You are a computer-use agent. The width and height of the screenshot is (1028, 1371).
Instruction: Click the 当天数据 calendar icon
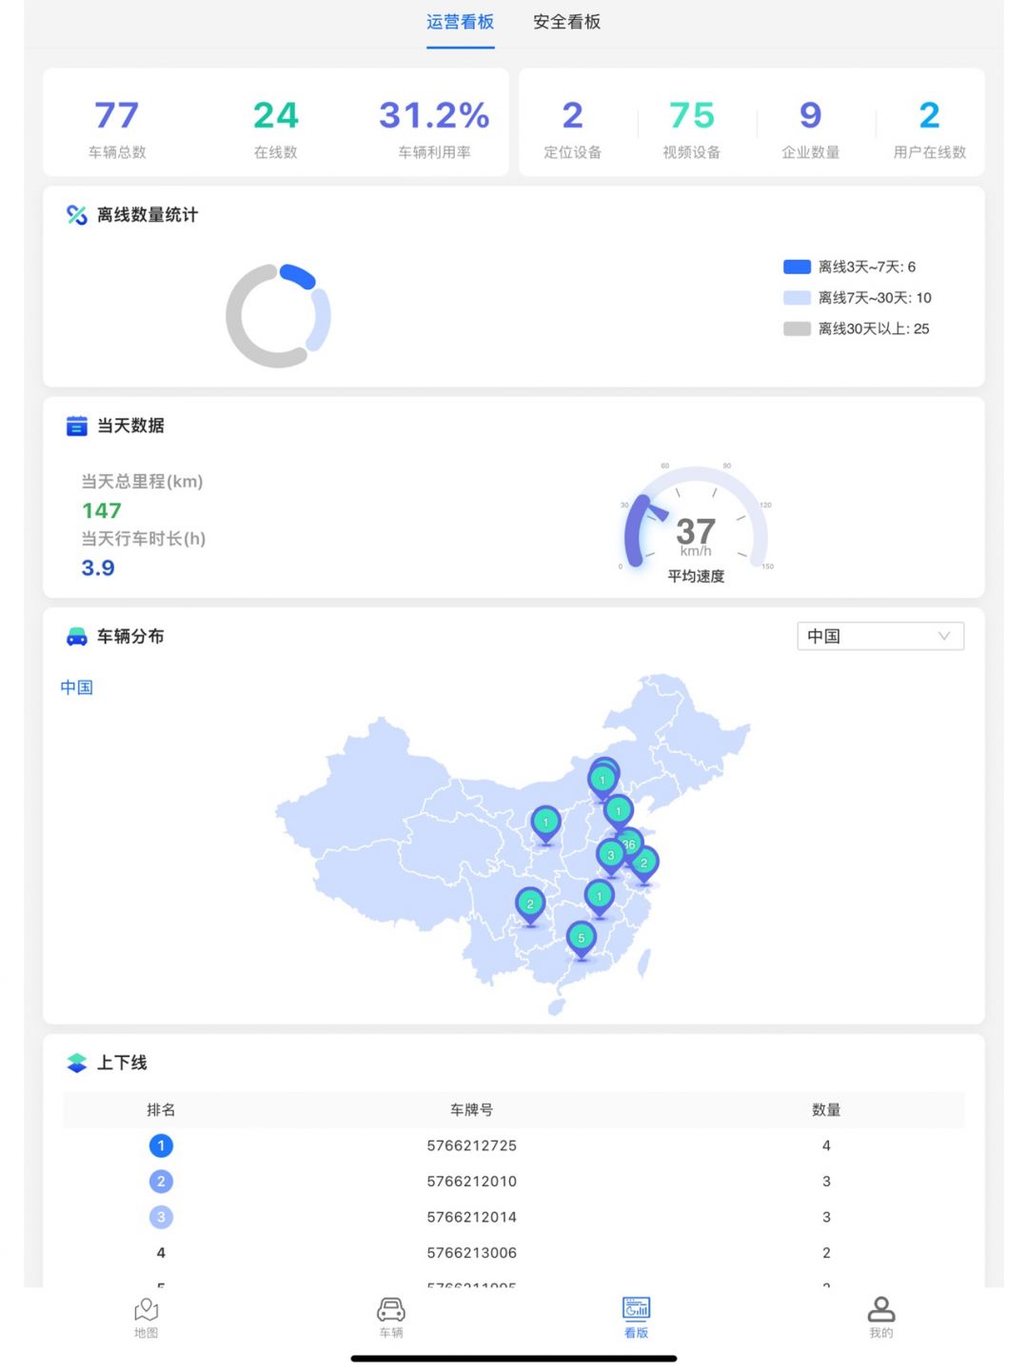(x=77, y=426)
